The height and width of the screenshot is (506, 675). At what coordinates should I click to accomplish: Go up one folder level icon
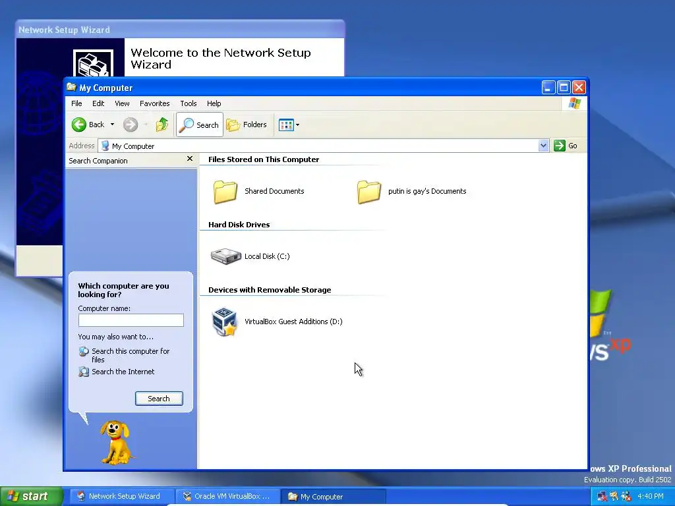[x=162, y=125]
